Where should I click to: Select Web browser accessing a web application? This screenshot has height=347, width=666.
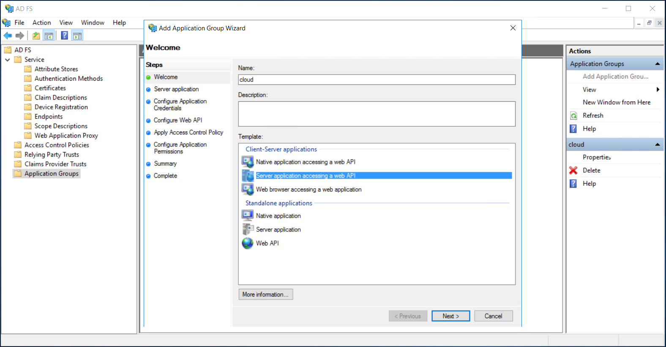tap(308, 190)
